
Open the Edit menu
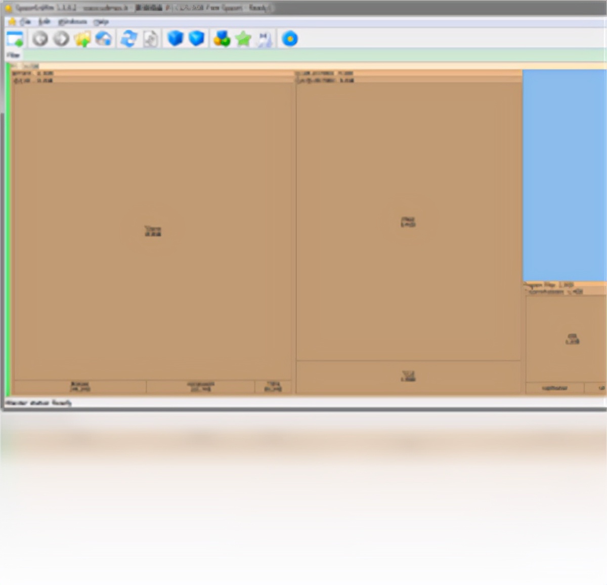pos(45,22)
